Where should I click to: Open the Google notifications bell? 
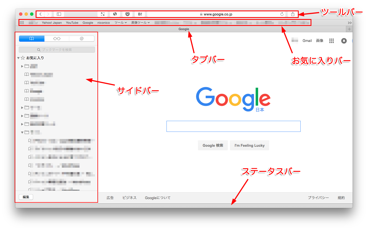click(344, 41)
